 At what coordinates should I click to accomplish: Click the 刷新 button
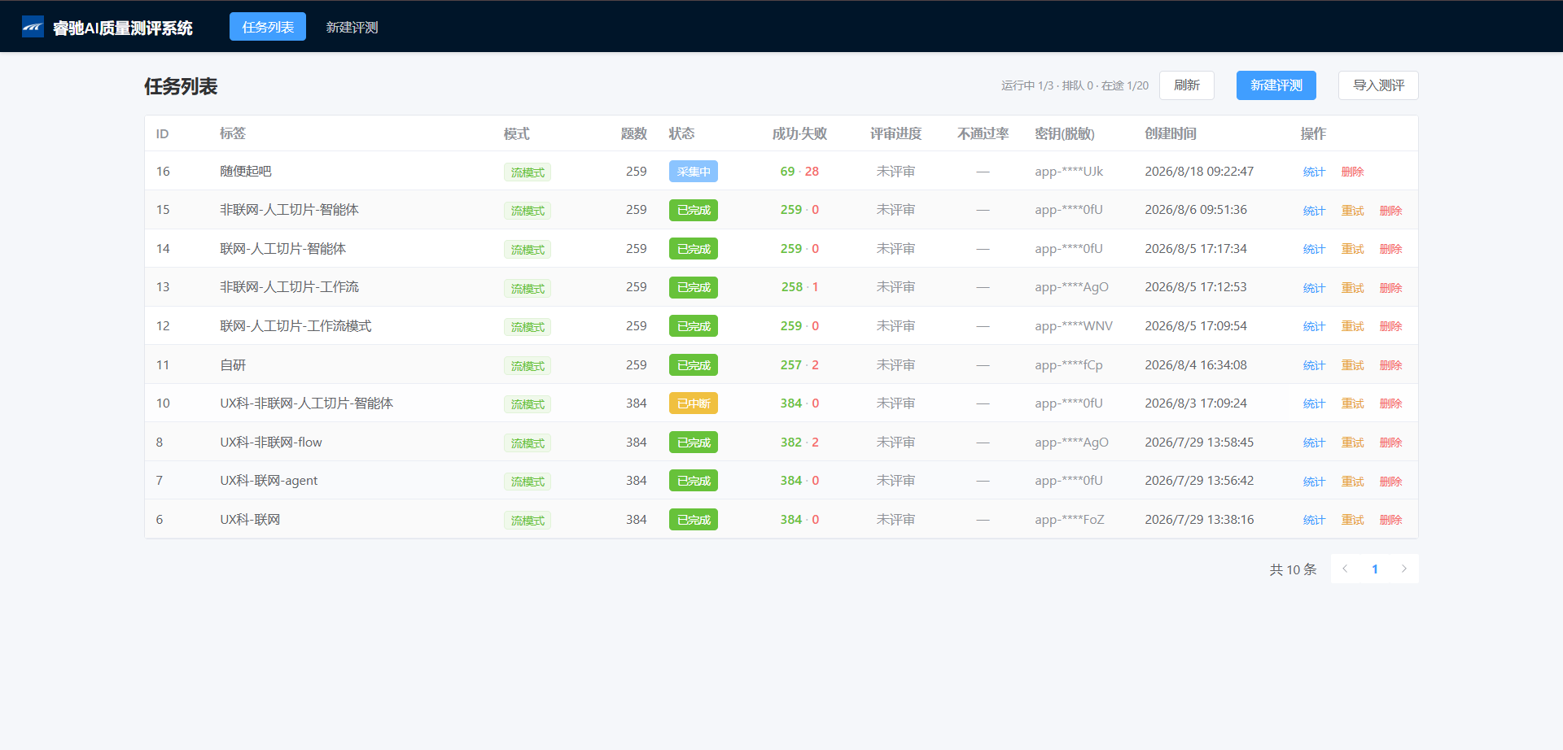pos(1187,85)
